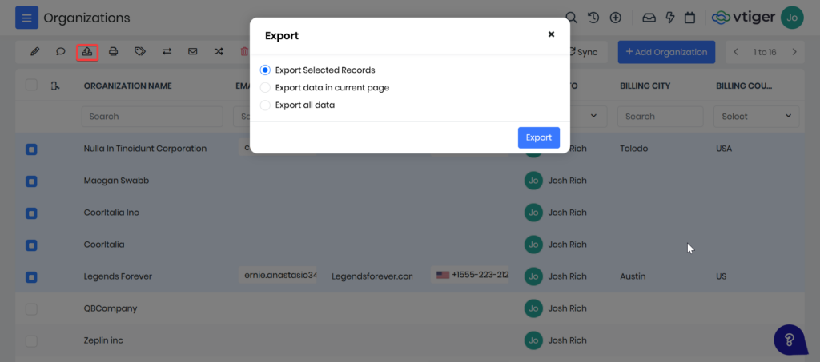Viewport: 820px width, 362px height.
Task: Click the column layout icon beside select-all
Action: [55, 86]
